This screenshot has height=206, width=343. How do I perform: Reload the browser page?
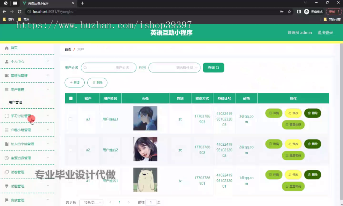pyautogui.click(x=20, y=11)
